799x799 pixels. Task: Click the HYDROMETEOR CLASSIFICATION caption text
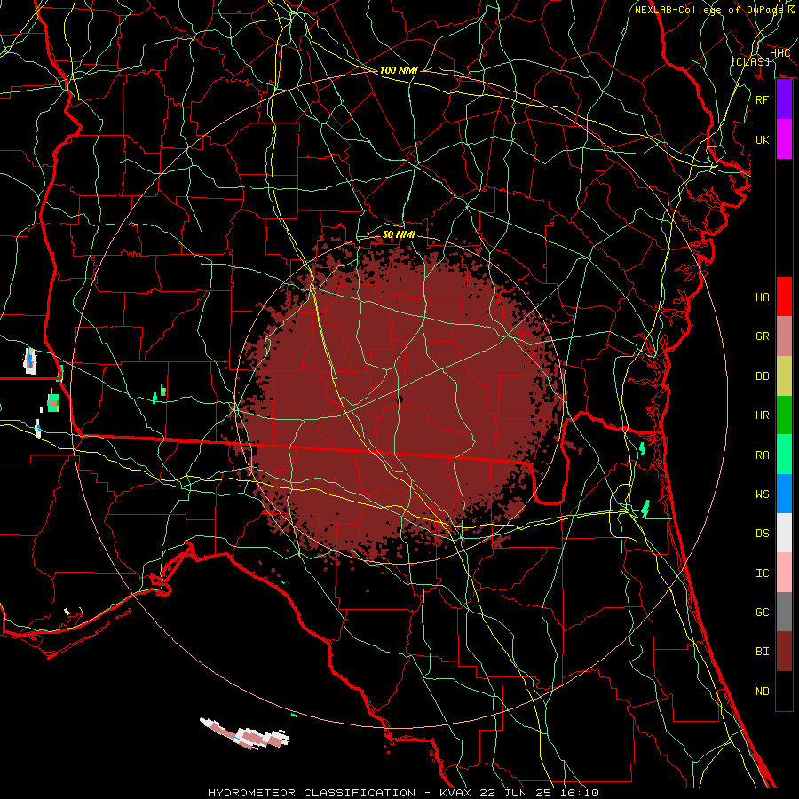312,793
